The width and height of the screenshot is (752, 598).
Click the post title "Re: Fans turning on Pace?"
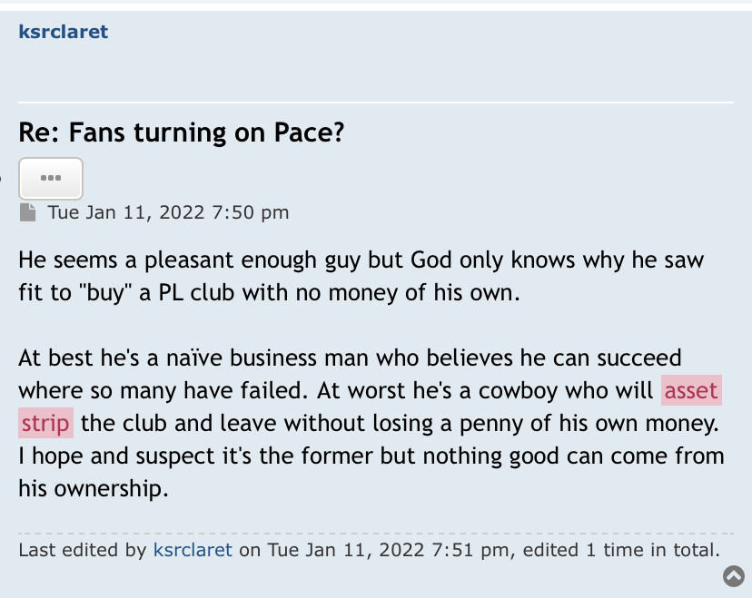coord(182,132)
